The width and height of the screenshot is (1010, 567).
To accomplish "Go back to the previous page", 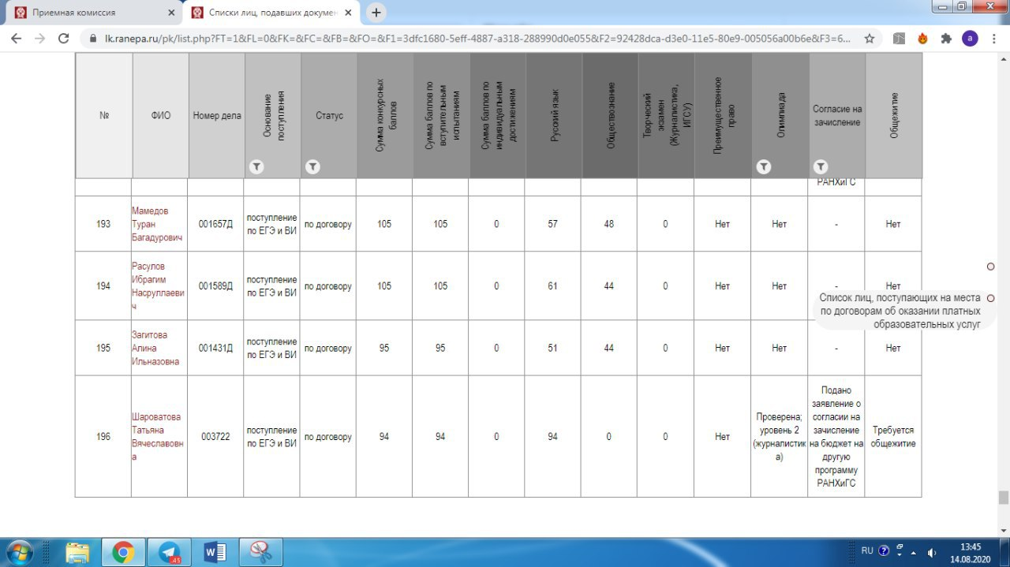I will pos(16,38).
